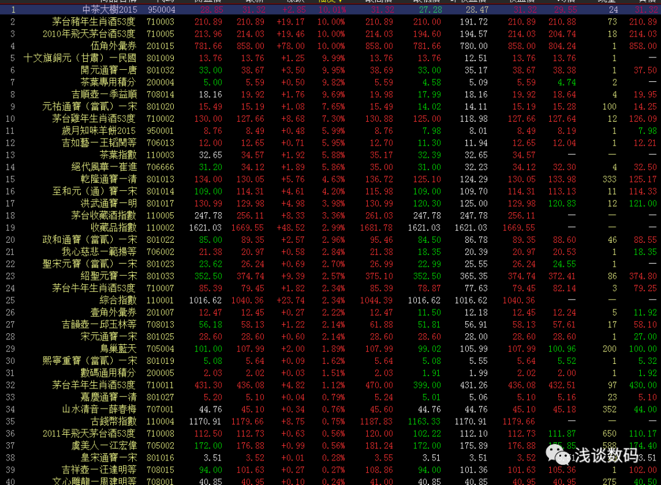The width and height of the screenshot is (661, 485).
Task: Click the 茅台豬年生肖酒53度 entry
Action: 94,21
